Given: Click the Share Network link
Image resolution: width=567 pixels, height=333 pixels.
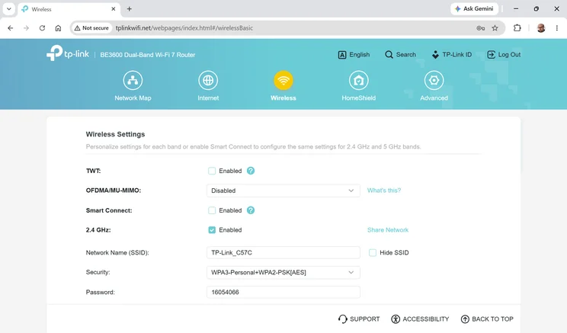Looking at the screenshot, I should point(388,229).
